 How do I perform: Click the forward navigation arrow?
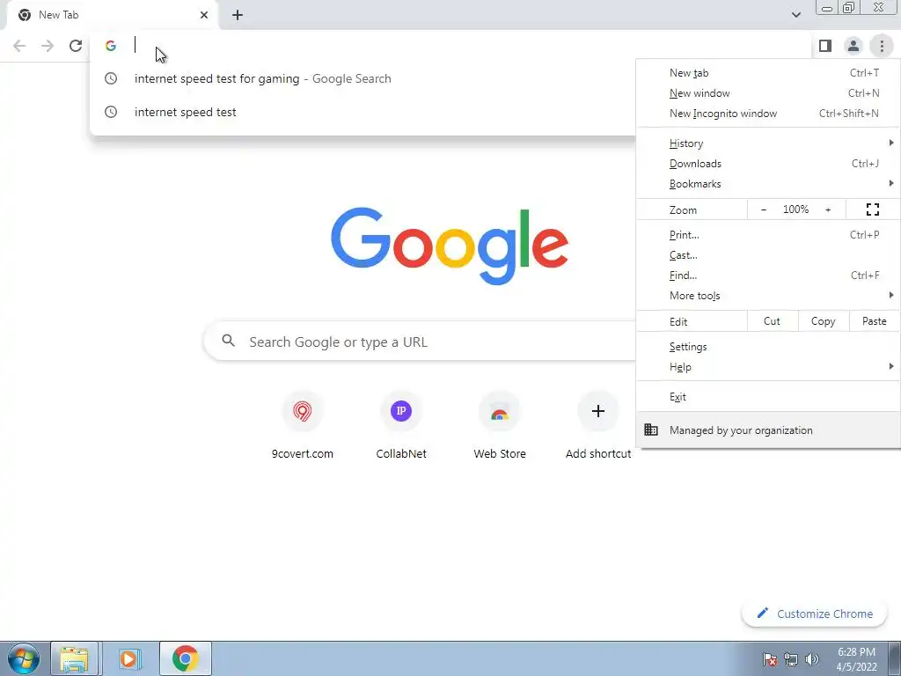click(48, 46)
